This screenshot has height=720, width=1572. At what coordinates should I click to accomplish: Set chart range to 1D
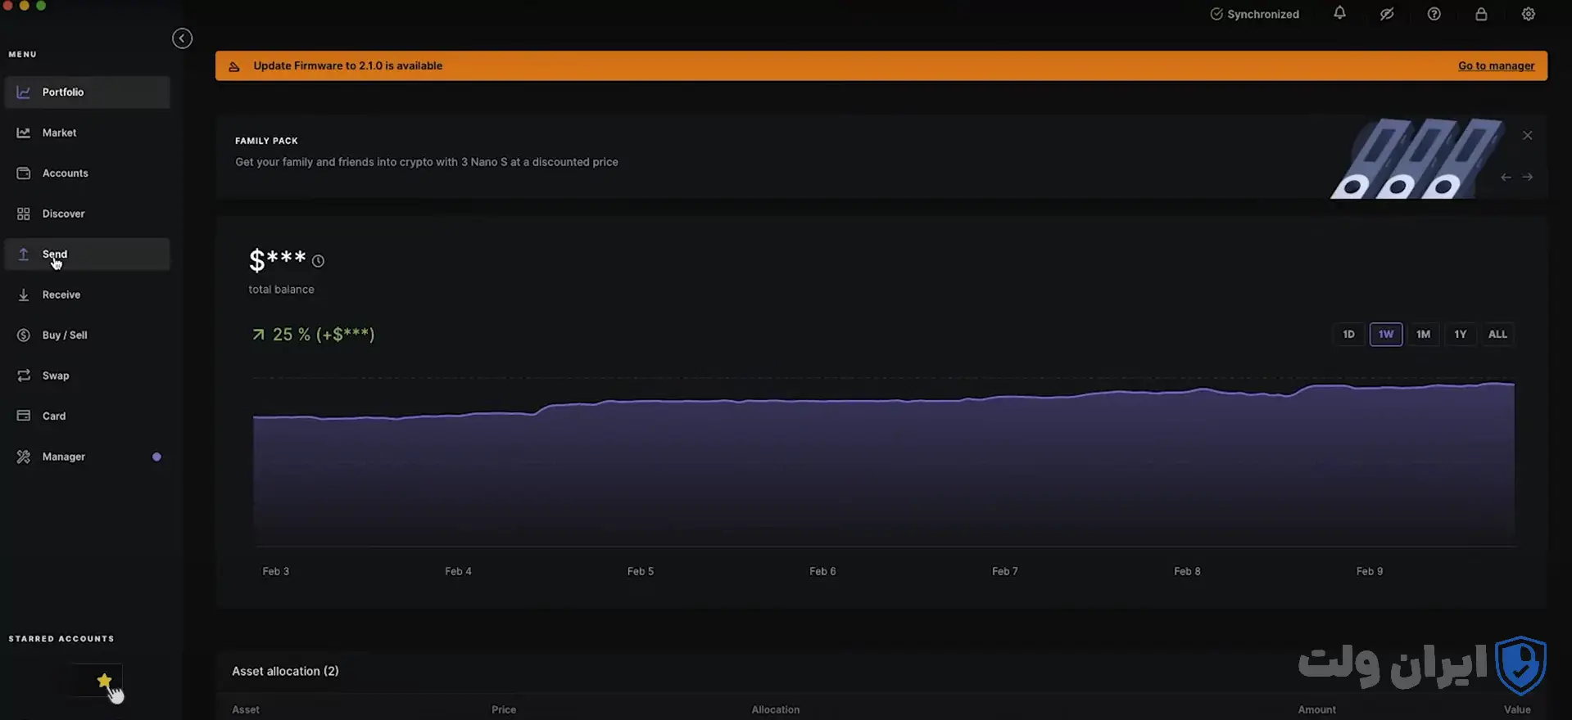[1348, 334]
